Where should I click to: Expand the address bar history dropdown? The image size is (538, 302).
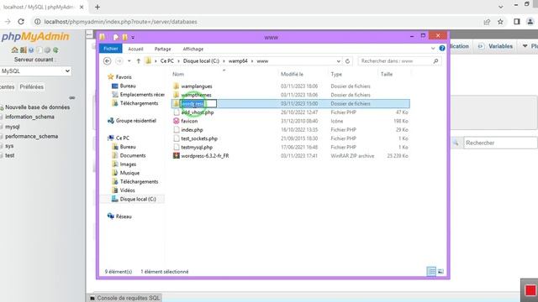(x=338, y=61)
